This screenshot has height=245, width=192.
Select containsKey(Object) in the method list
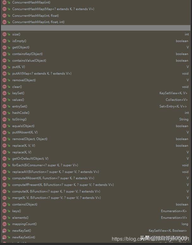click(27, 54)
